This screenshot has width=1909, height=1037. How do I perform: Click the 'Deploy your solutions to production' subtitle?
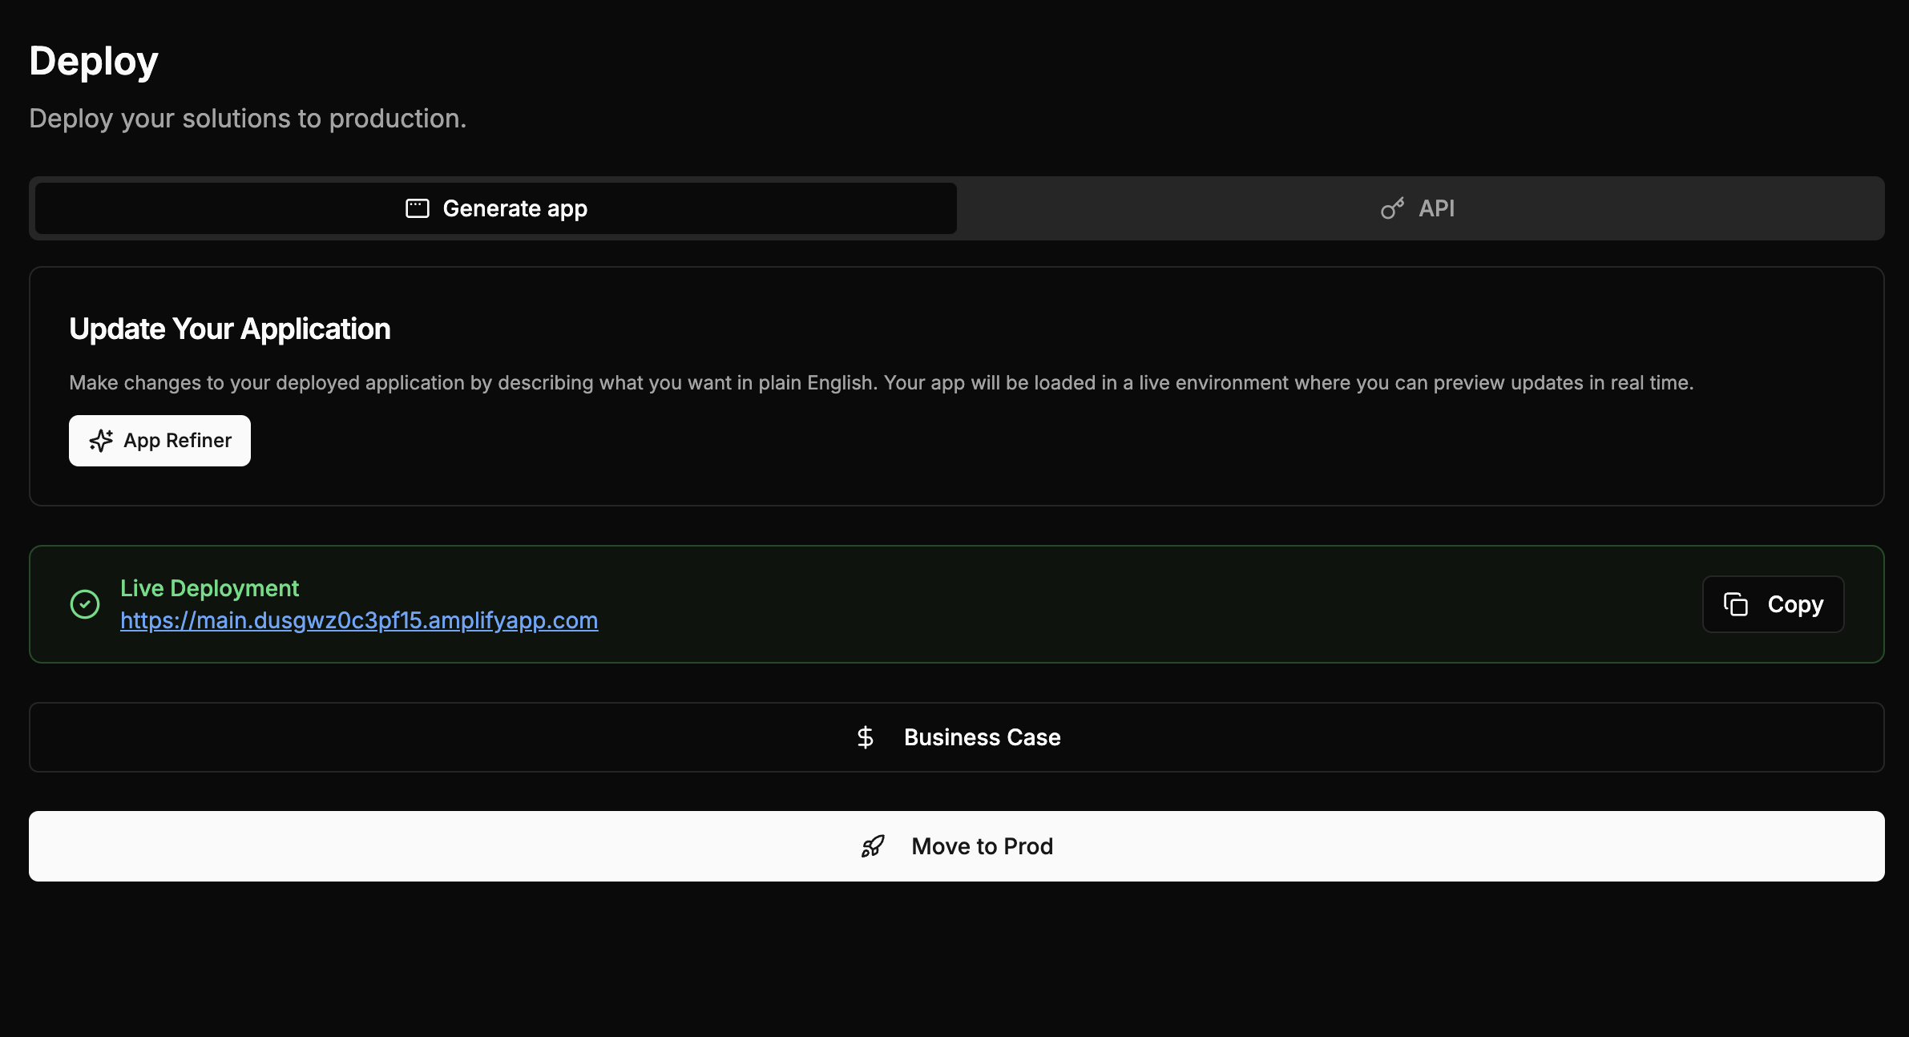coord(248,119)
